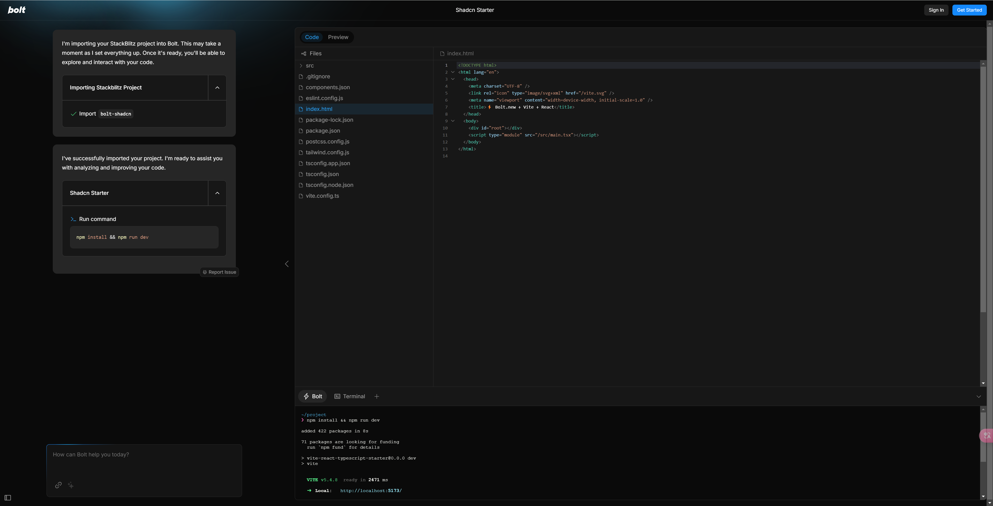The width and height of the screenshot is (993, 506).
Task: Click the translate floating icon on right edge
Action: pyautogui.click(x=987, y=436)
